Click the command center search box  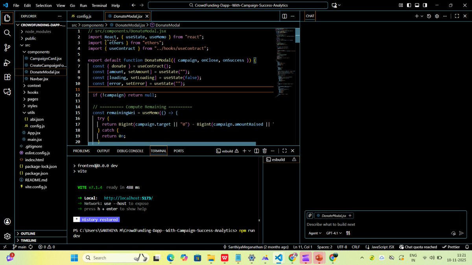(238, 5)
